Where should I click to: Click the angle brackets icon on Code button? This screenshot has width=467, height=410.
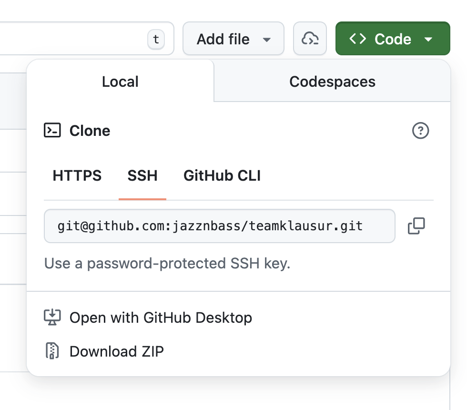coord(358,39)
